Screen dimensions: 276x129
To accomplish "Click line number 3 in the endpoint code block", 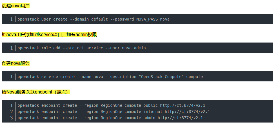I will click(x=12, y=118).
